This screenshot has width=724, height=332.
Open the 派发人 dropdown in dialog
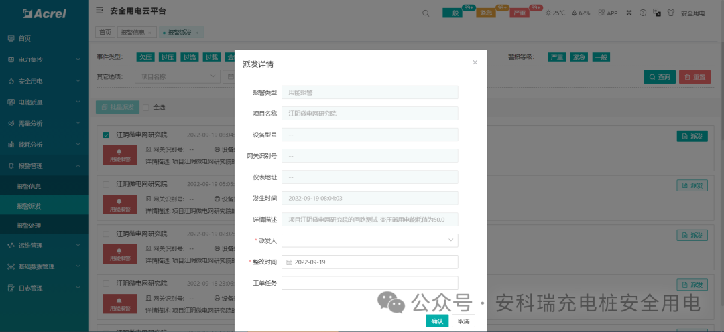370,240
